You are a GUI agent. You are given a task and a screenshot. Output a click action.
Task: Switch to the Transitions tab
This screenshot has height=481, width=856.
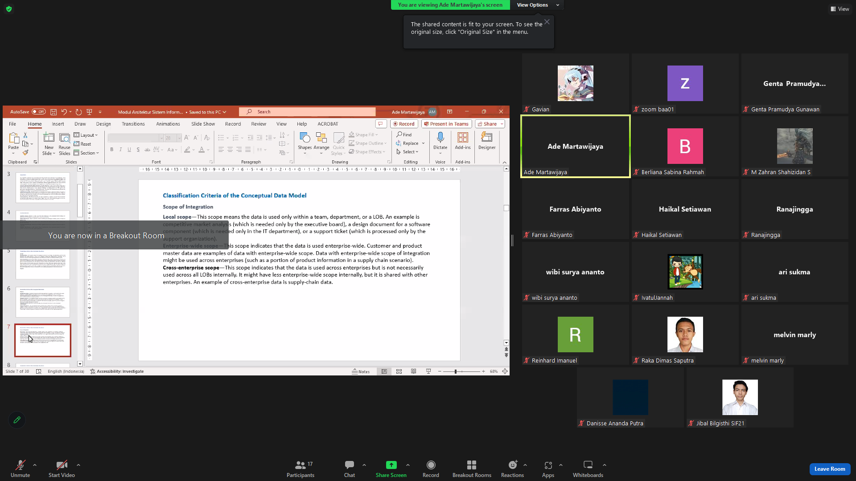coord(133,124)
